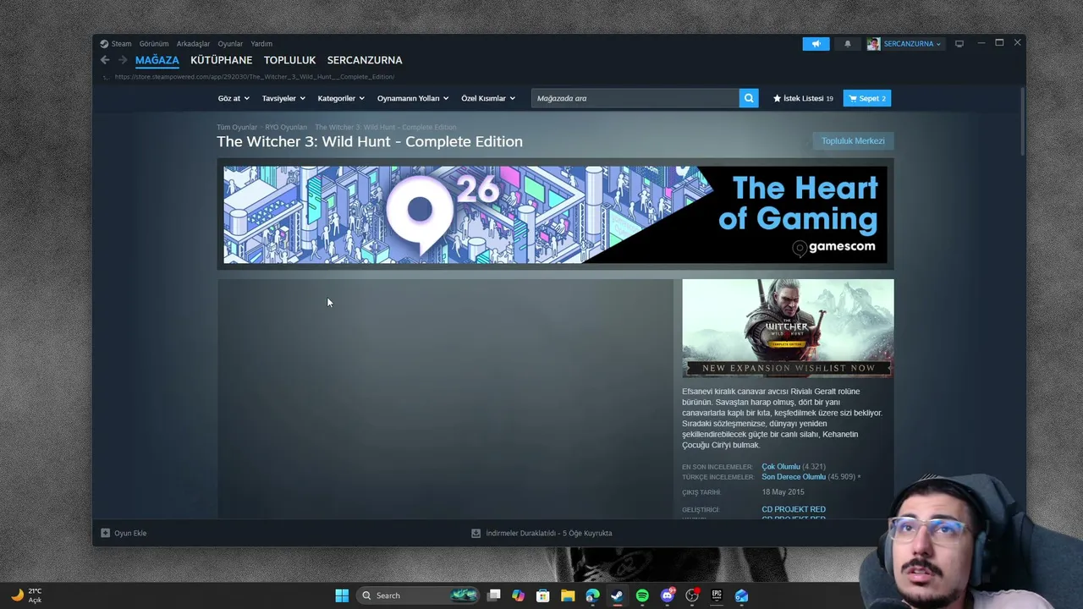The image size is (1083, 609).
Task: Switch to the TOPLULUK tab
Action: pyautogui.click(x=289, y=60)
